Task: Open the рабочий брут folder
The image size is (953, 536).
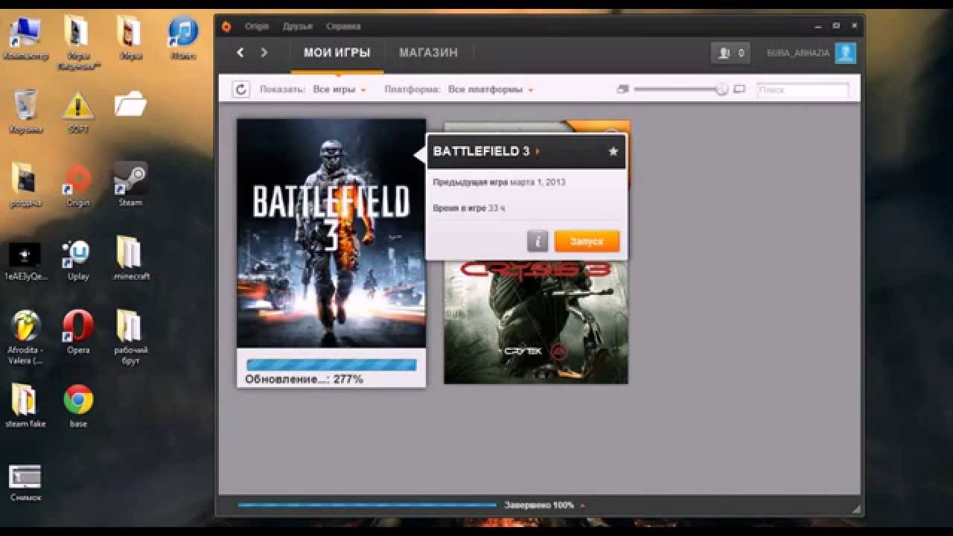Action: [130, 336]
